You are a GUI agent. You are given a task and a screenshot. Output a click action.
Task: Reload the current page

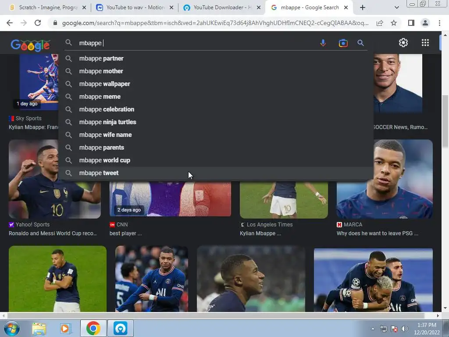38,23
